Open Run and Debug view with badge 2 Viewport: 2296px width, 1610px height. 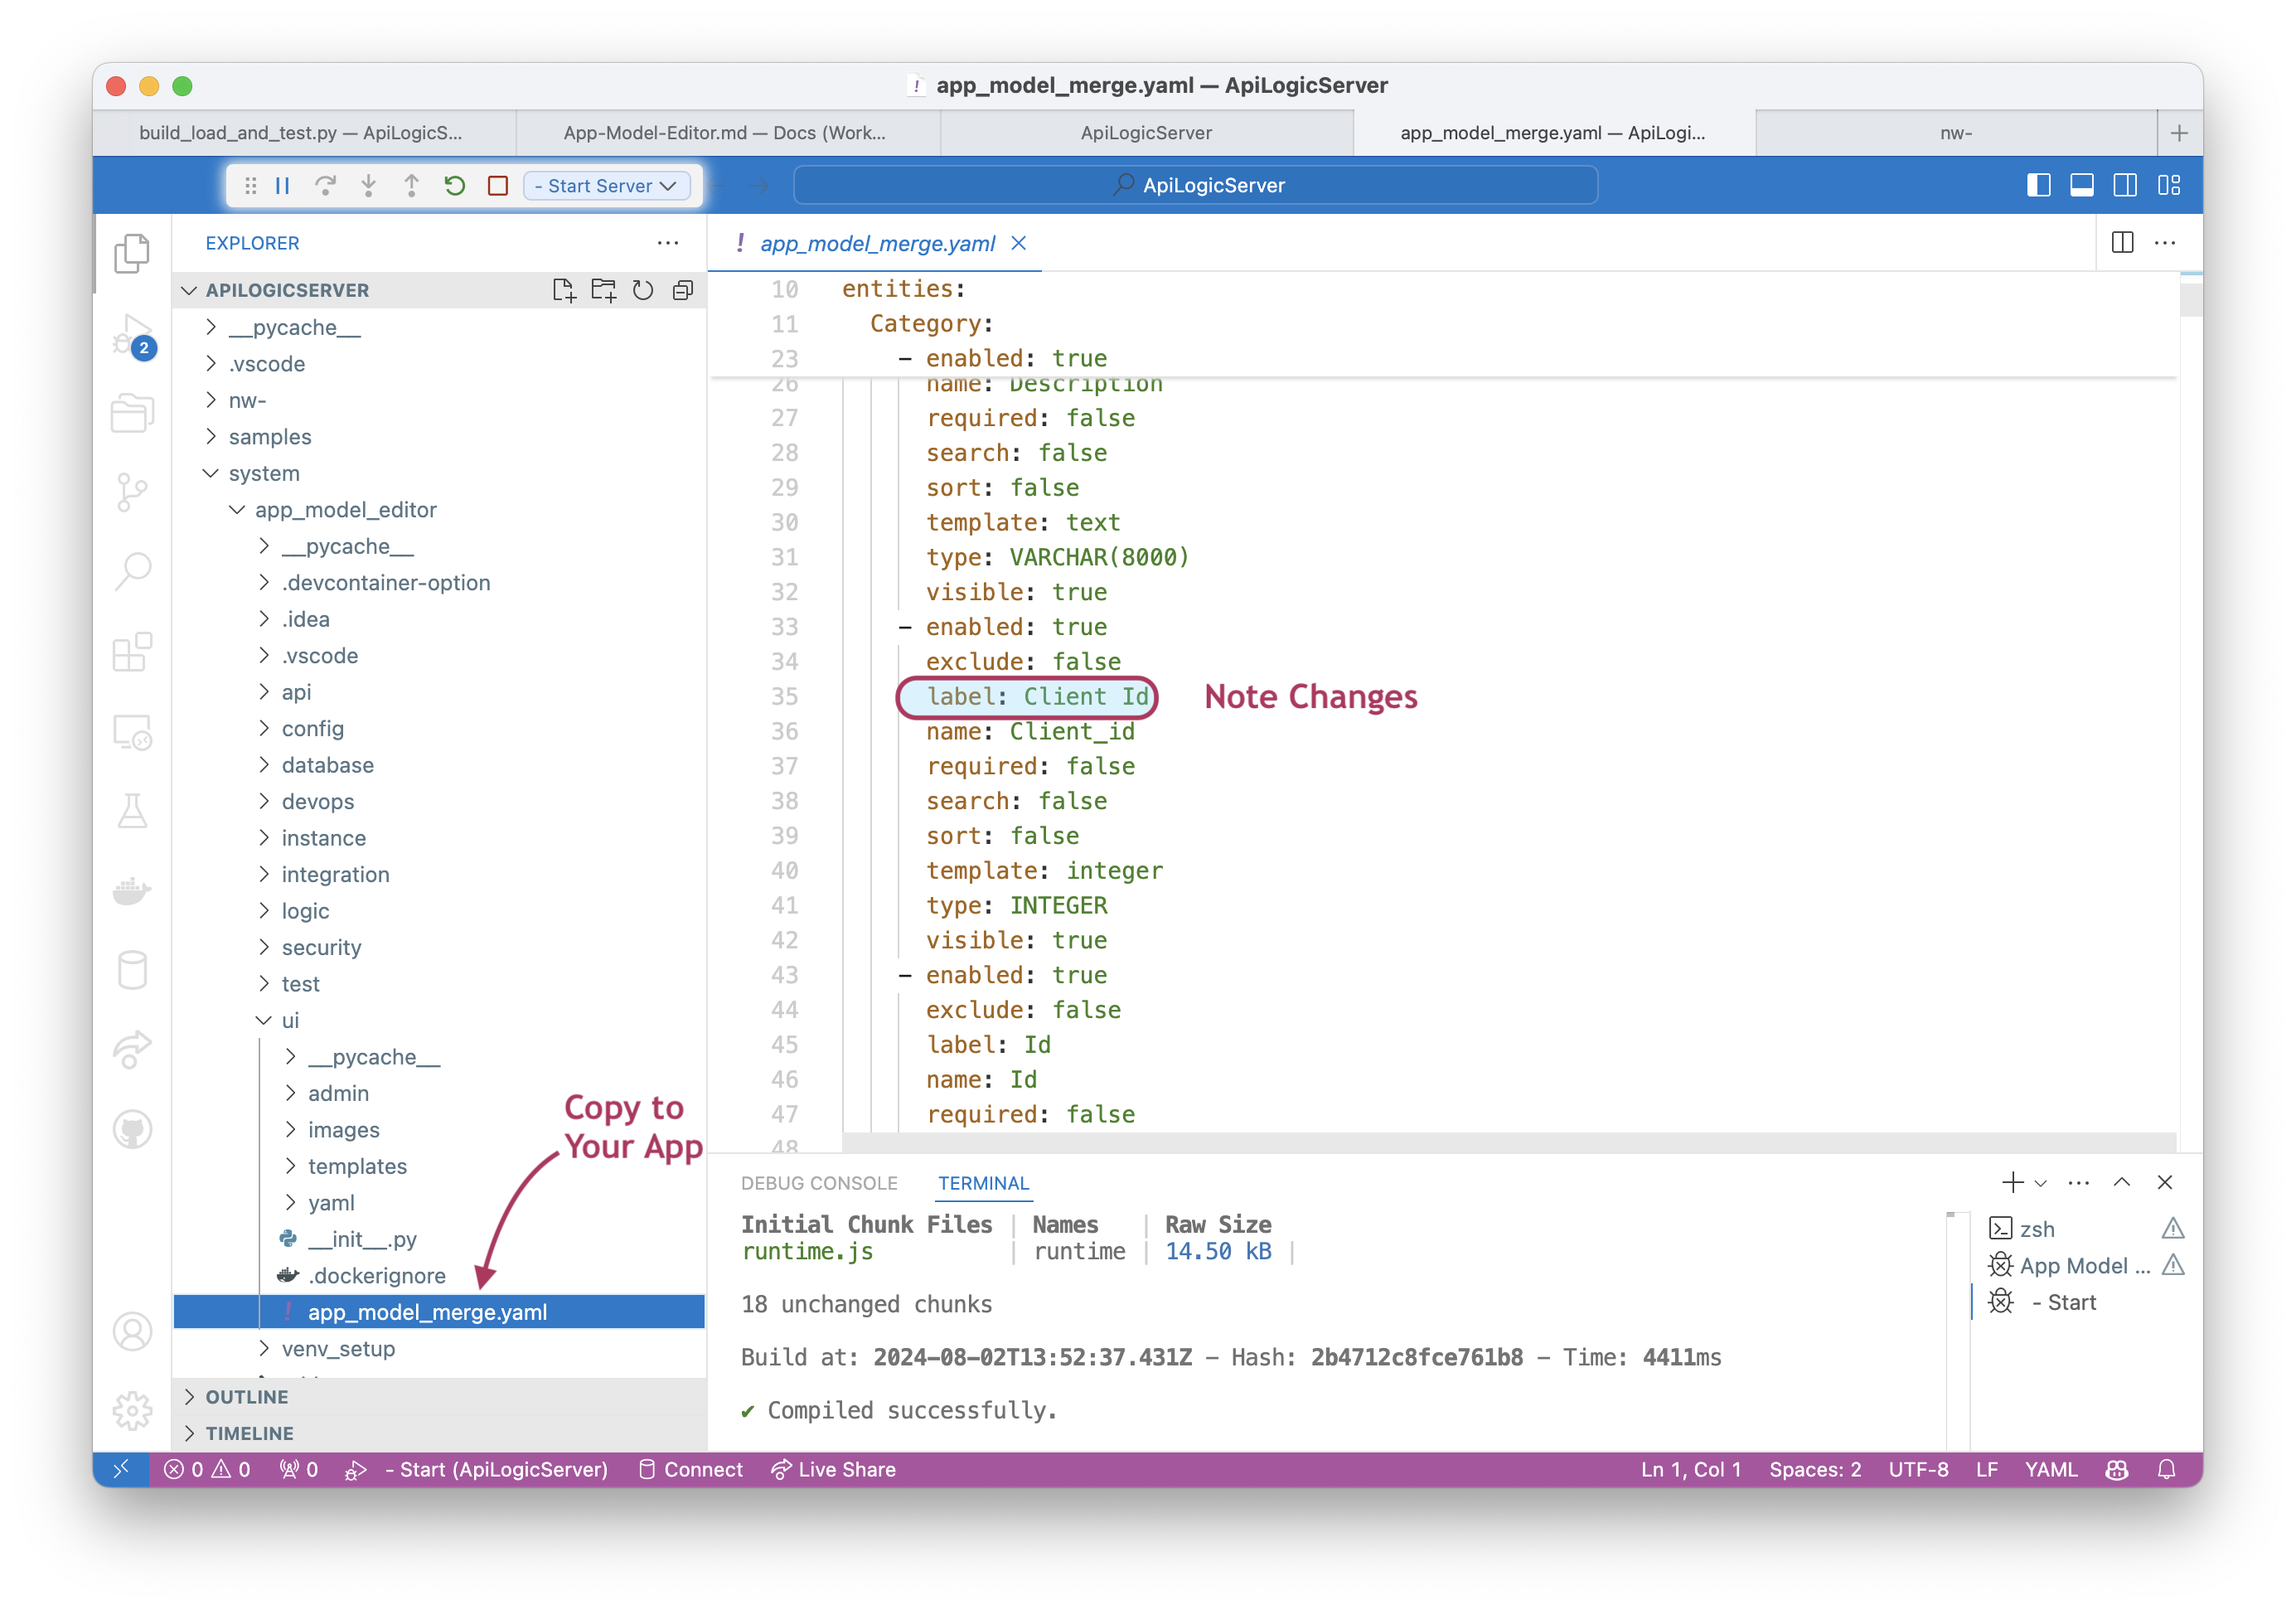pos(132,336)
